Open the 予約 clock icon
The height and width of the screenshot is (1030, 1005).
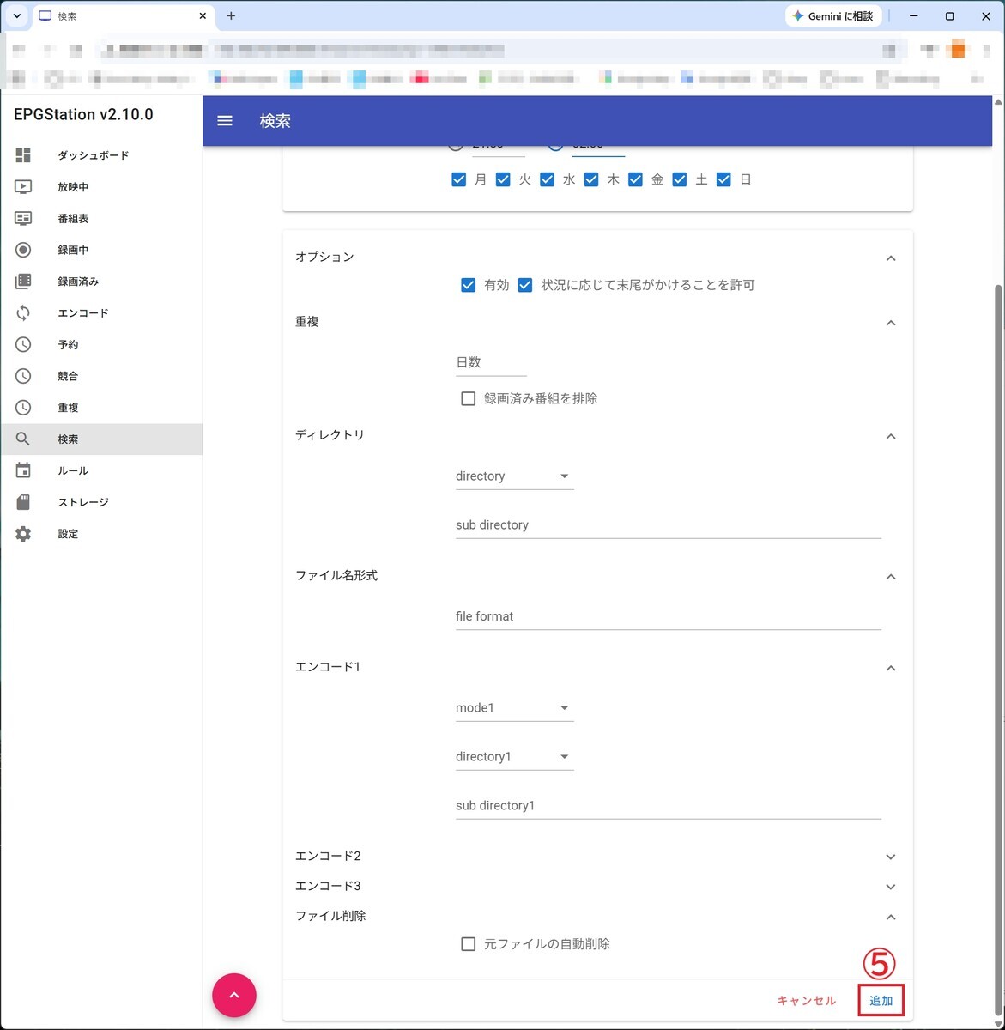click(23, 344)
